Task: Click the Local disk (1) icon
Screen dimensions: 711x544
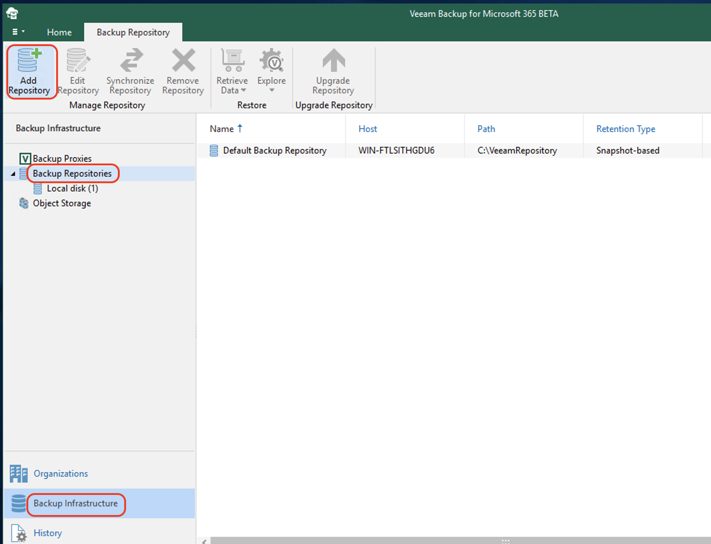Action: 38,188
